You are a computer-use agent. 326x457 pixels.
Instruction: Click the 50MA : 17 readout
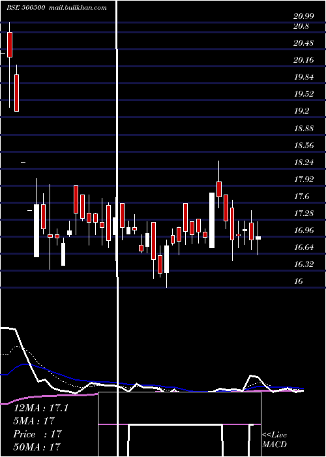point(37,447)
